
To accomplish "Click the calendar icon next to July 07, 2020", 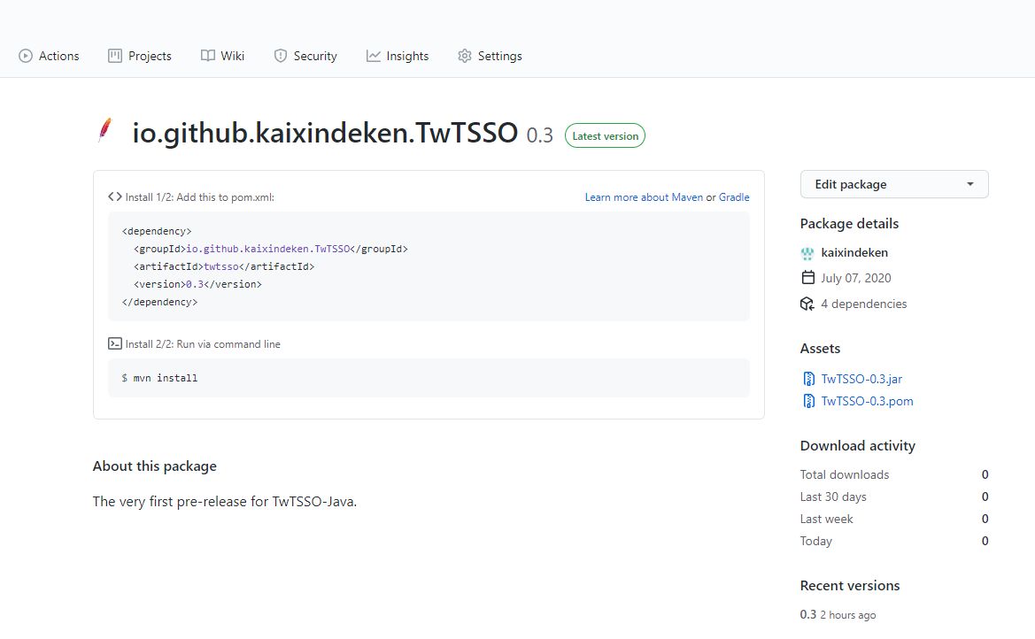I will pyautogui.click(x=808, y=278).
